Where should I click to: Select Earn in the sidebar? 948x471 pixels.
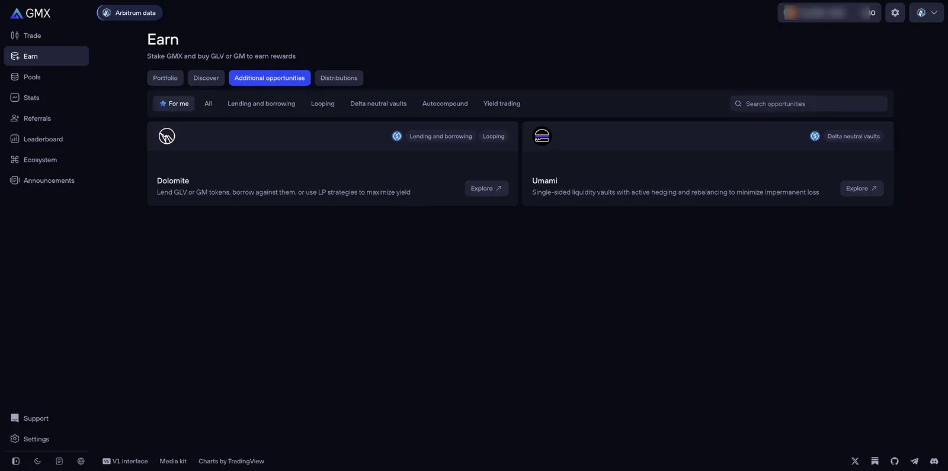pos(46,56)
